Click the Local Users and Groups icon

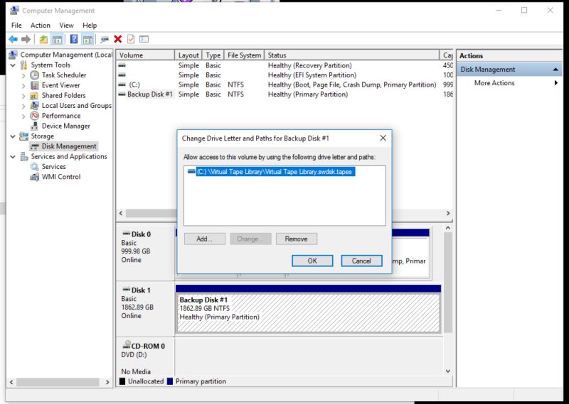tap(34, 106)
